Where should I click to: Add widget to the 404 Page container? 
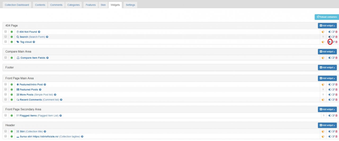click(327, 26)
